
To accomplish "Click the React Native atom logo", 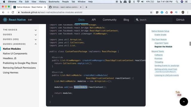I will tap(5, 20).
